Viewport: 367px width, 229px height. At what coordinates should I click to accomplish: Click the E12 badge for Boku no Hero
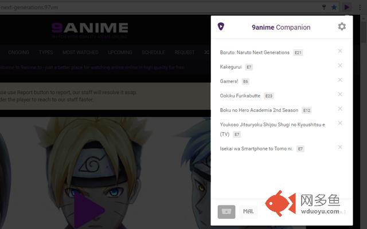pyautogui.click(x=307, y=110)
